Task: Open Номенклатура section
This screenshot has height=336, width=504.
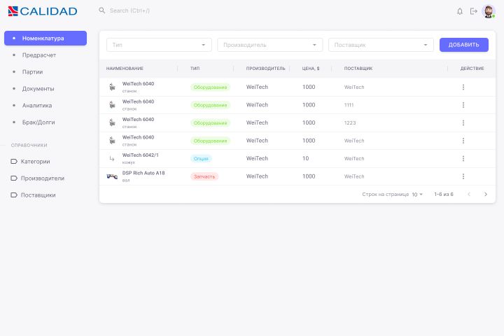Action: pyautogui.click(x=45, y=38)
